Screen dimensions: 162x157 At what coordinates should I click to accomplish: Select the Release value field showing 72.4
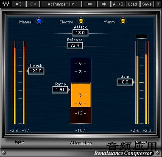point(75,46)
